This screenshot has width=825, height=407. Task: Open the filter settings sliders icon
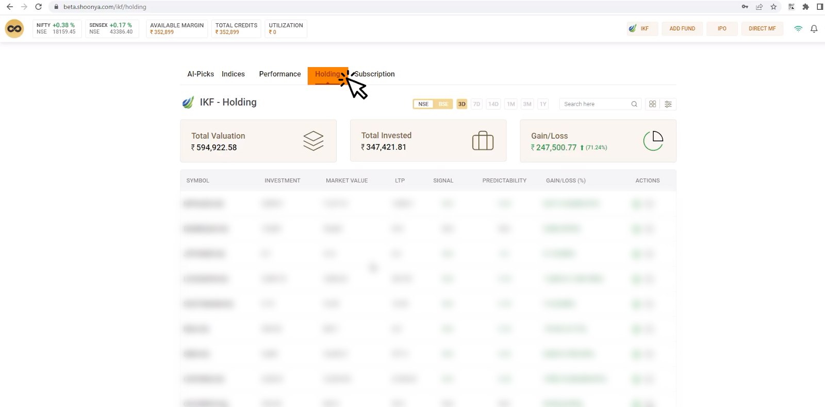tap(668, 104)
